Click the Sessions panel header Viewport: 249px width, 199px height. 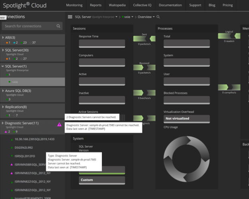(x=102, y=29)
